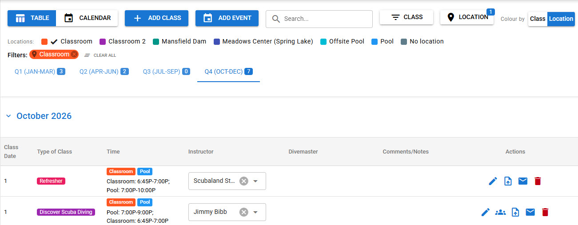Viewport: 578px width, 225px height.
Task: Click upload file icon for Refresher row
Action: click(x=508, y=181)
